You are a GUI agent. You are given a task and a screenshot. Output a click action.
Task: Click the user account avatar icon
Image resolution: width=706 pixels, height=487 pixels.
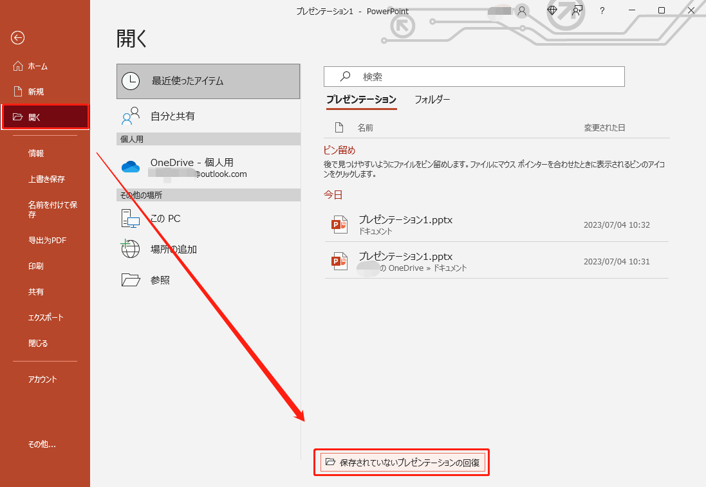522,10
